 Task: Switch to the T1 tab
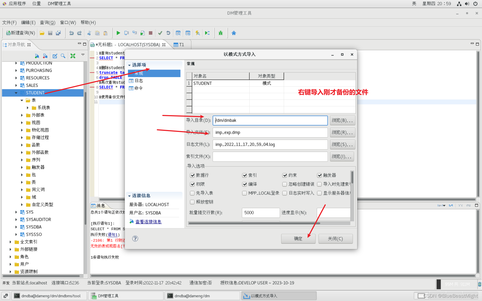tap(181, 45)
